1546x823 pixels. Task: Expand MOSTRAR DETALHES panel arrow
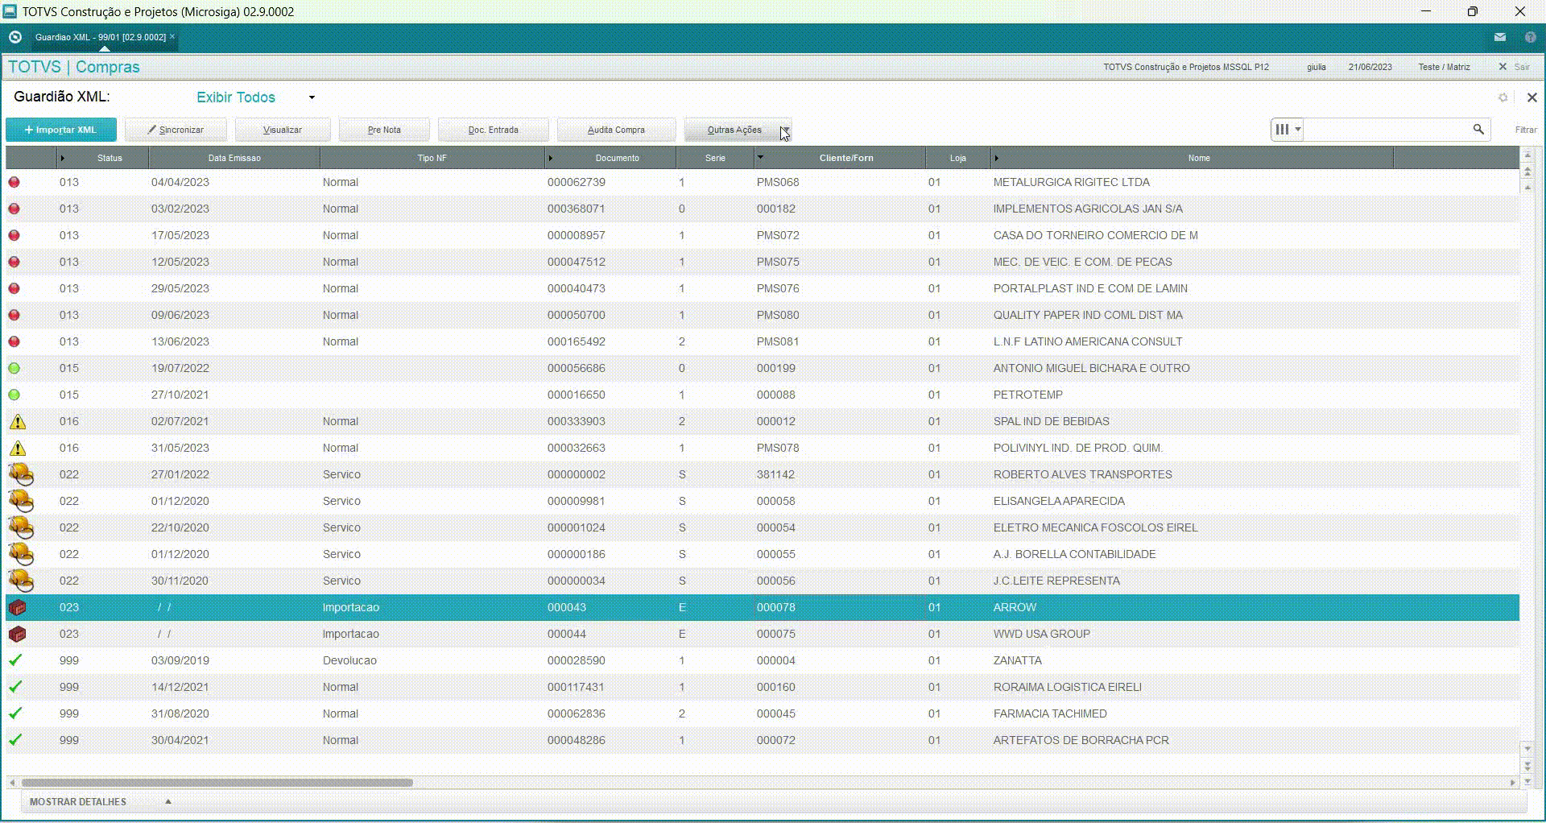pyautogui.click(x=168, y=801)
